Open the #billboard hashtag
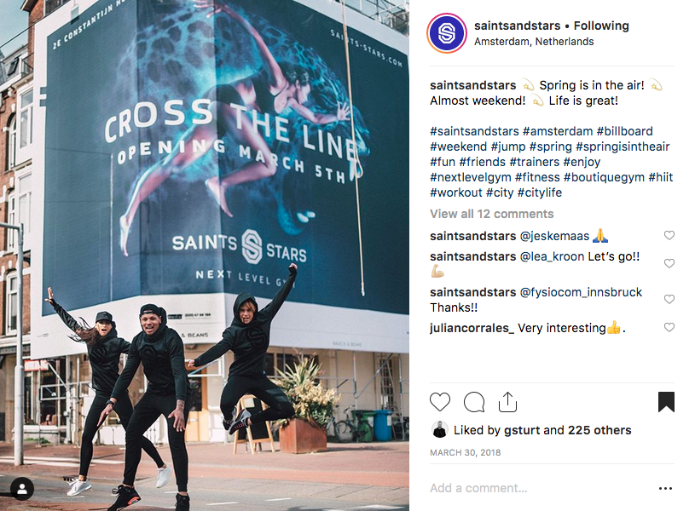Image resolution: width=695 pixels, height=511 pixels. coord(624,131)
